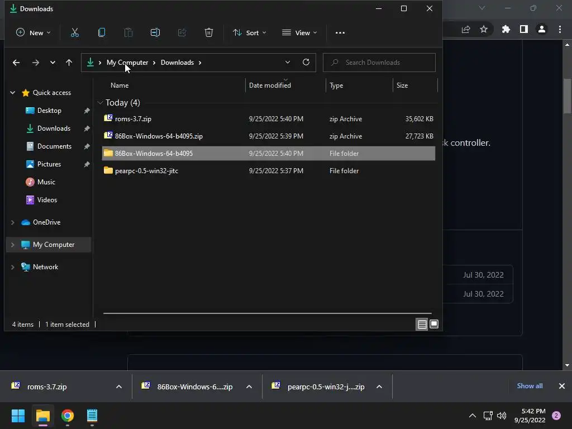
Task: Click the Share icon in Explorer toolbar
Action: click(x=182, y=33)
